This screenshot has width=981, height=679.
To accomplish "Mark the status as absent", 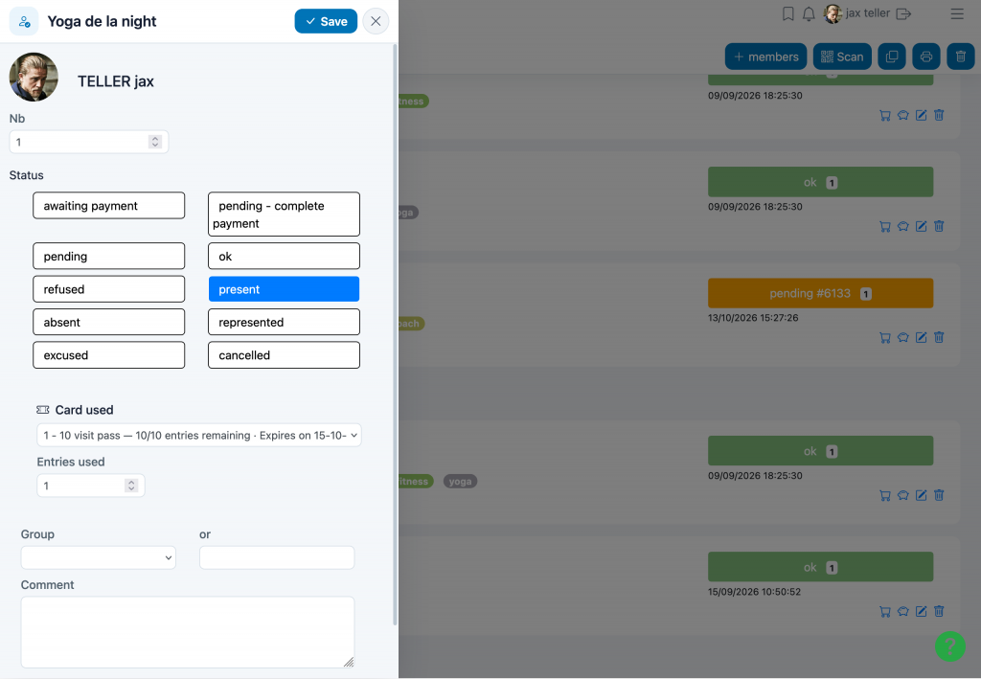I will pos(109,322).
